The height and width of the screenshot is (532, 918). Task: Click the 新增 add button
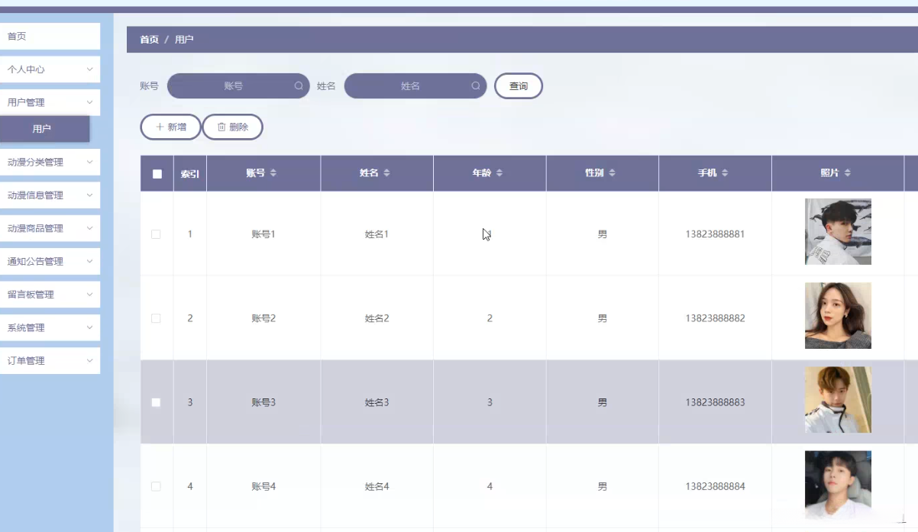click(x=170, y=127)
